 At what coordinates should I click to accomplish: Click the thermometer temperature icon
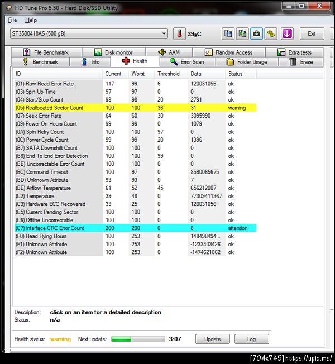tap(179, 34)
